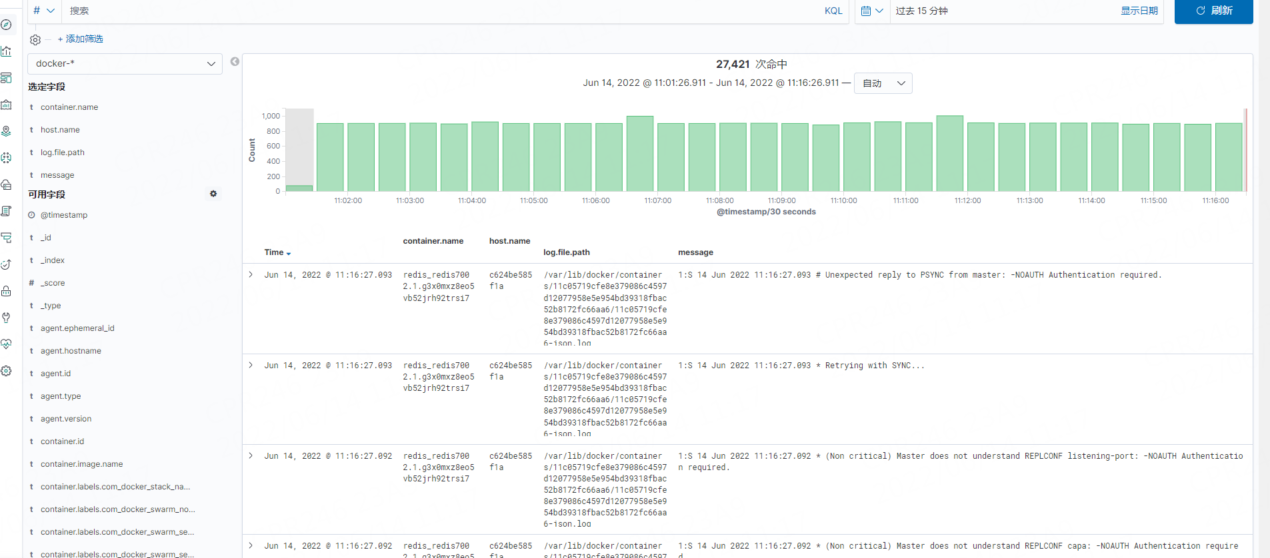Expand the Unexpected reply to PSYNC log row
1270x558 pixels.
(x=251, y=274)
